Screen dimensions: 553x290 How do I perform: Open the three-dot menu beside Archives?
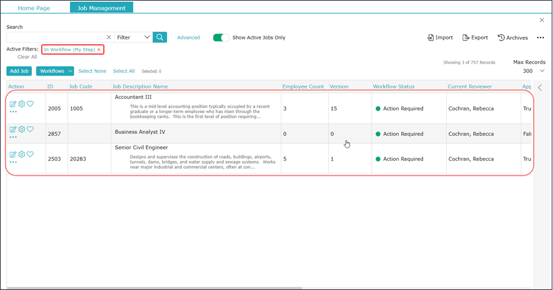[x=540, y=37]
